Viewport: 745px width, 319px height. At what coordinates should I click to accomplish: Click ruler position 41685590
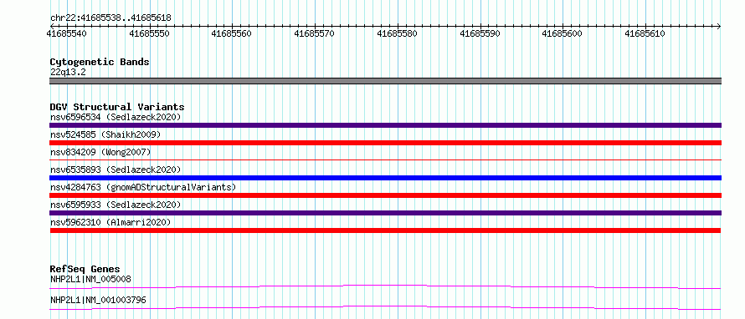480,33
